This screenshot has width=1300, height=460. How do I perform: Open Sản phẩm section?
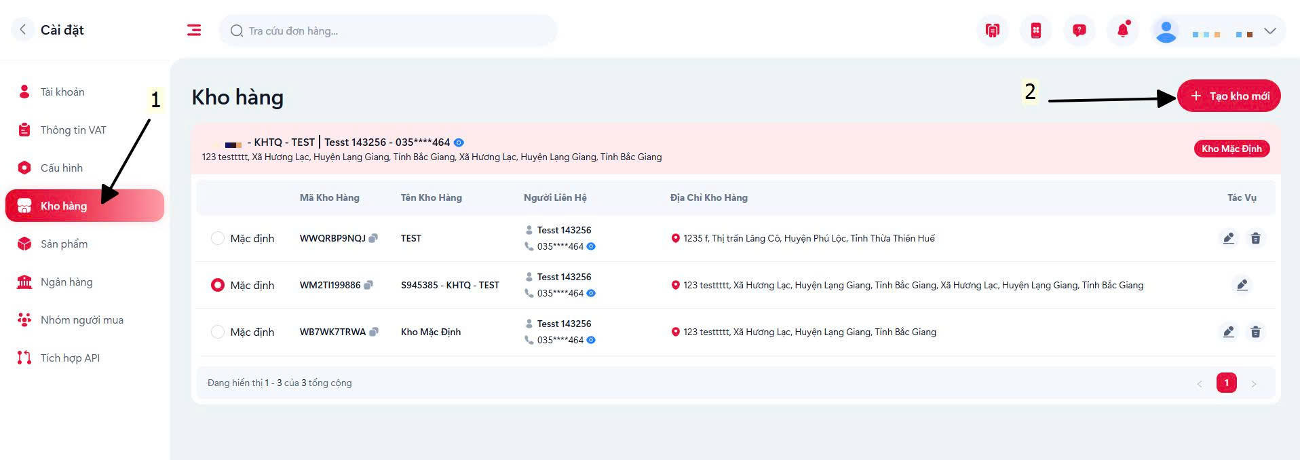tap(85, 244)
